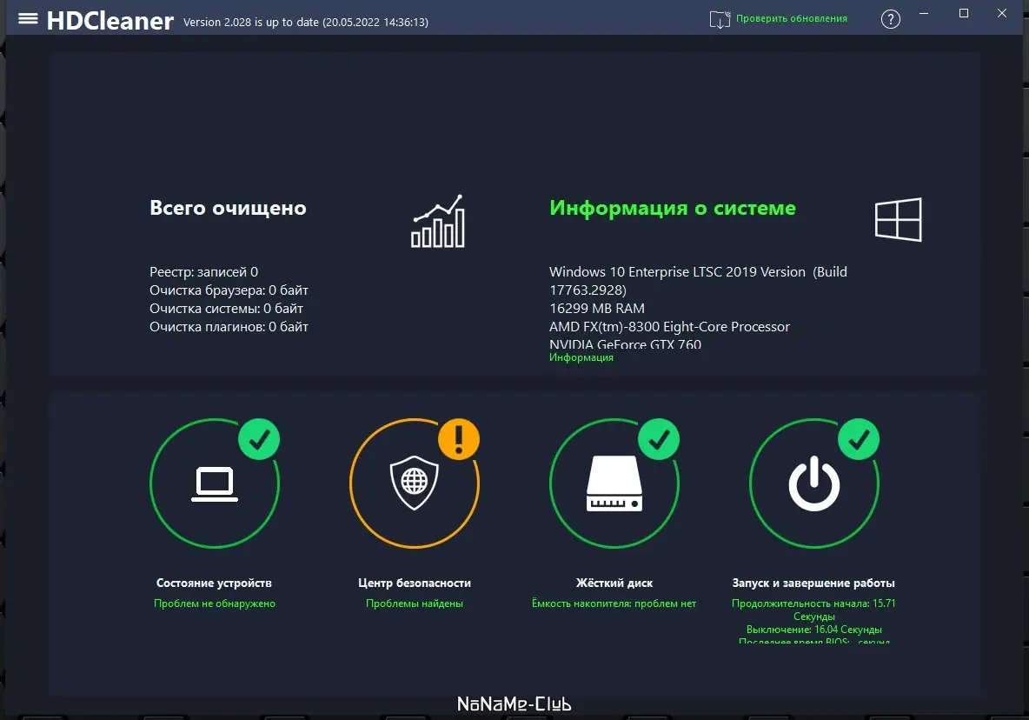1029x720 pixels.
Task: Click the green checkmark badge on hard disk
Action: (659, 439)
